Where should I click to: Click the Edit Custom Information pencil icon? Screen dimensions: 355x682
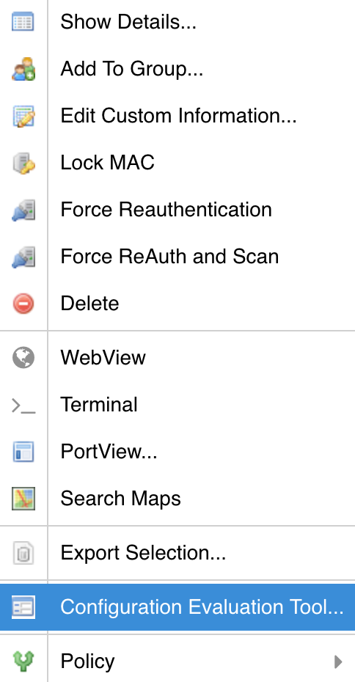click(23, 116)
